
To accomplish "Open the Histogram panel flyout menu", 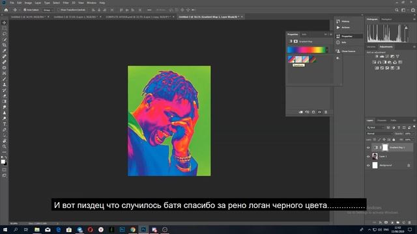I will tap(414, 19).
